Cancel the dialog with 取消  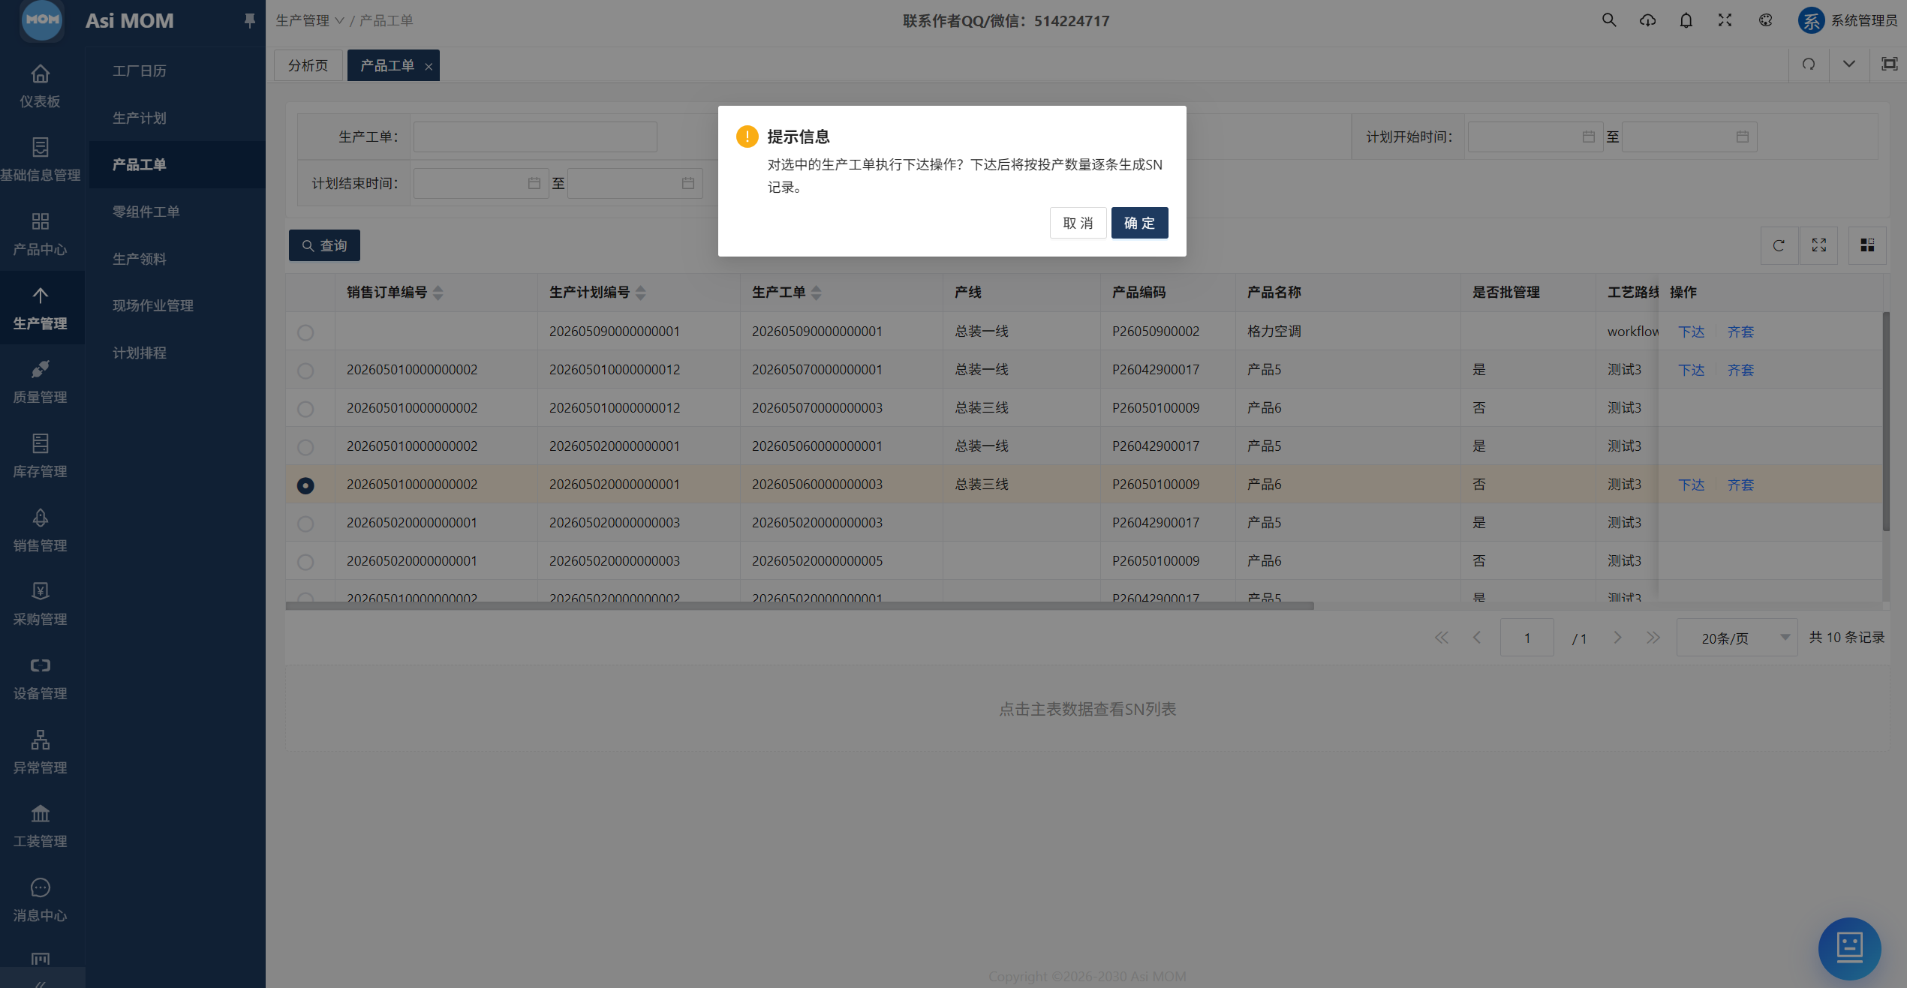coord(1078,224)
